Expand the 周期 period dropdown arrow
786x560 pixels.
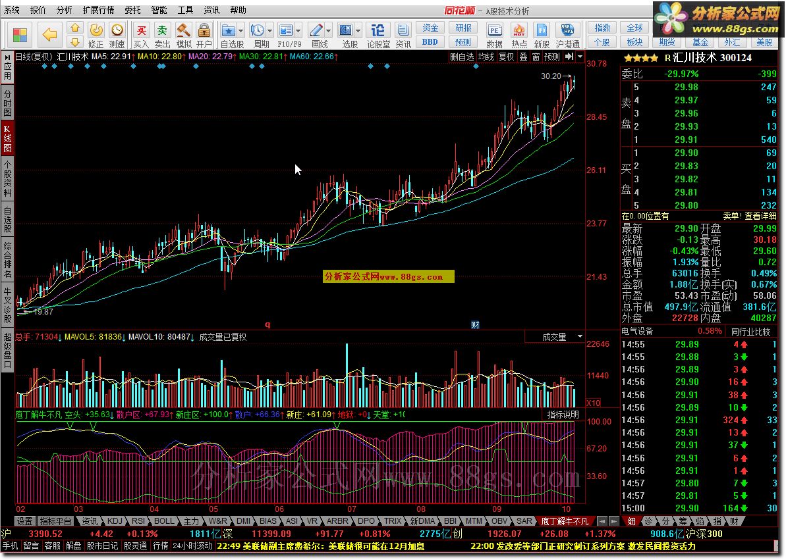tap(270, 30)
